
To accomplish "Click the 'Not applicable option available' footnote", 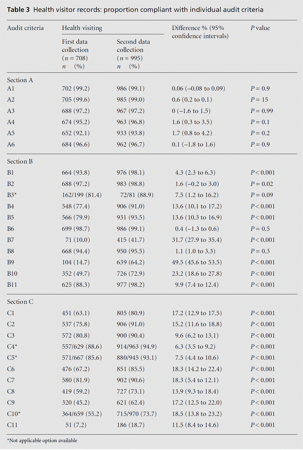I will [42, 441].
